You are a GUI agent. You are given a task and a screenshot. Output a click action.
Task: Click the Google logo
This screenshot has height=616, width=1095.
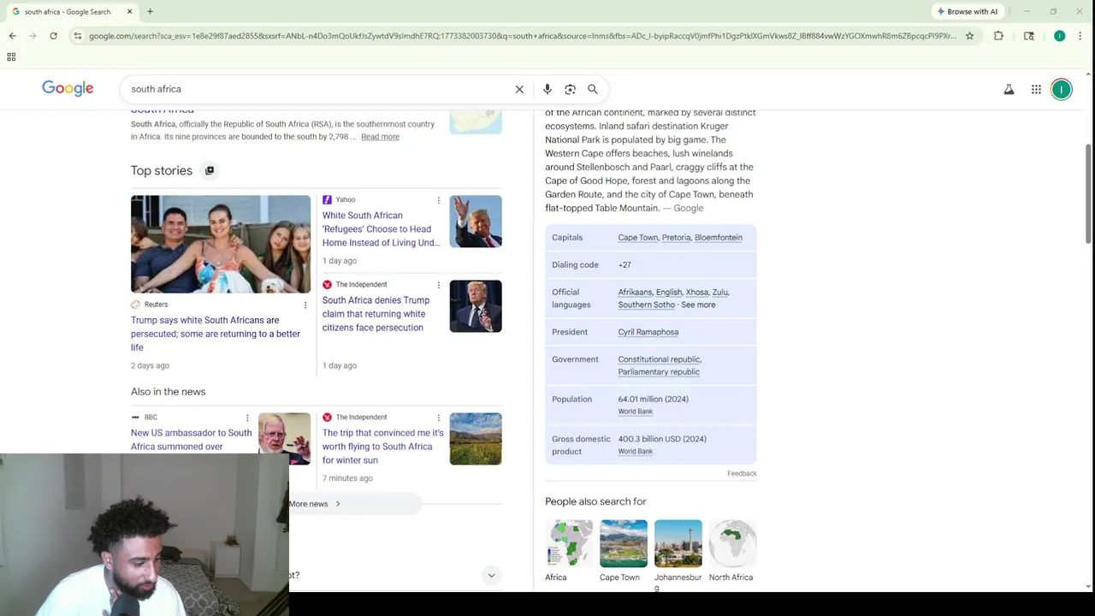click(x=68, y=88)
